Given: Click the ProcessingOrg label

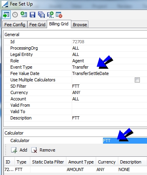Looking at the screenshot, I should pyautogui.click(x=24, y=48).
